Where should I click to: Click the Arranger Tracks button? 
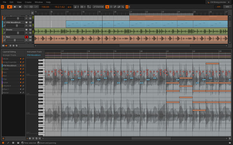coord(9,55)
